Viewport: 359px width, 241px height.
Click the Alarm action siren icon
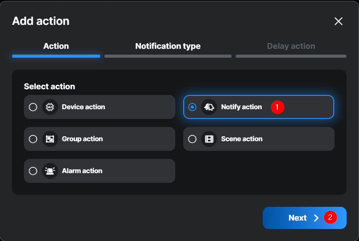[50, 171]
